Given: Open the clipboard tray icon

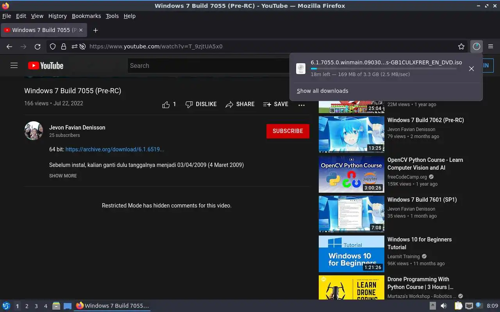Looking at the screenshot, I should [x=458, y=306].
